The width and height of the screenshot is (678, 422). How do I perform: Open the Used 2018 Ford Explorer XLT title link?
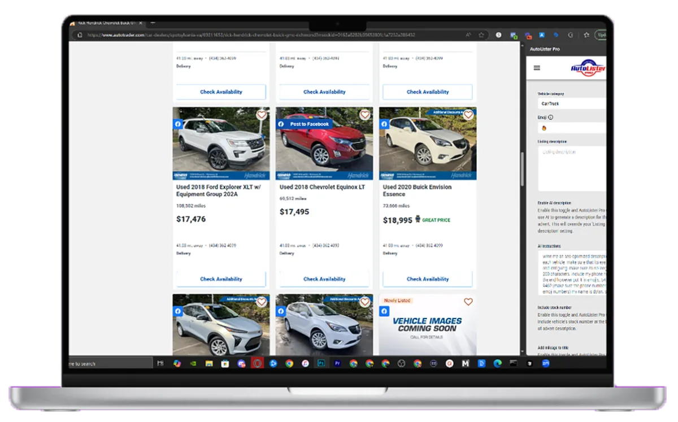218,190
